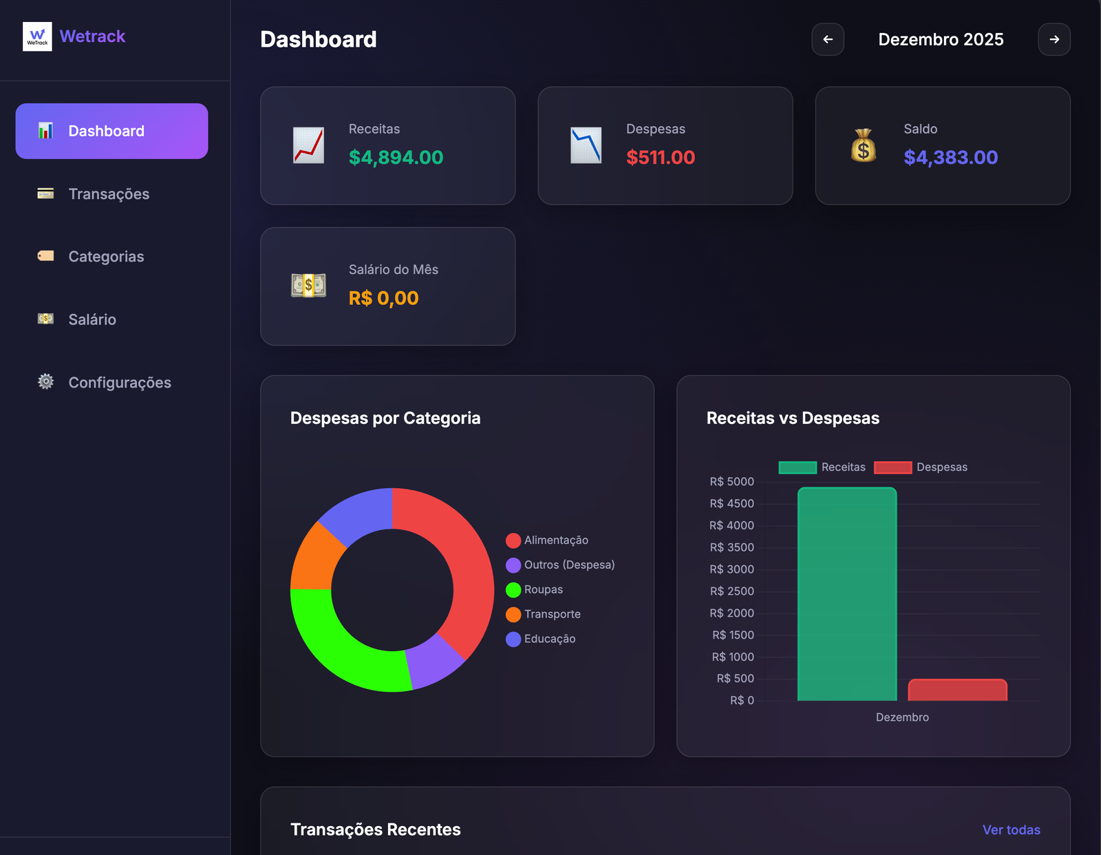Select the Dashboard menu item
The image size is (1101, 855).
tap(111, 130)
